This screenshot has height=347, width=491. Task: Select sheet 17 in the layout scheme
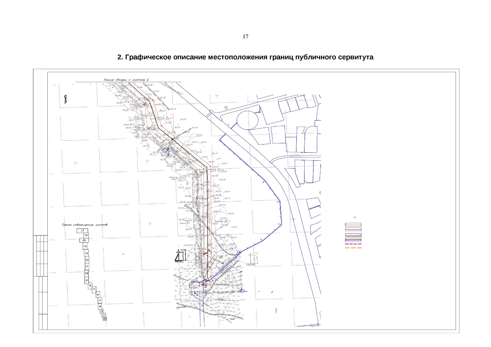[x=82, y=231]
